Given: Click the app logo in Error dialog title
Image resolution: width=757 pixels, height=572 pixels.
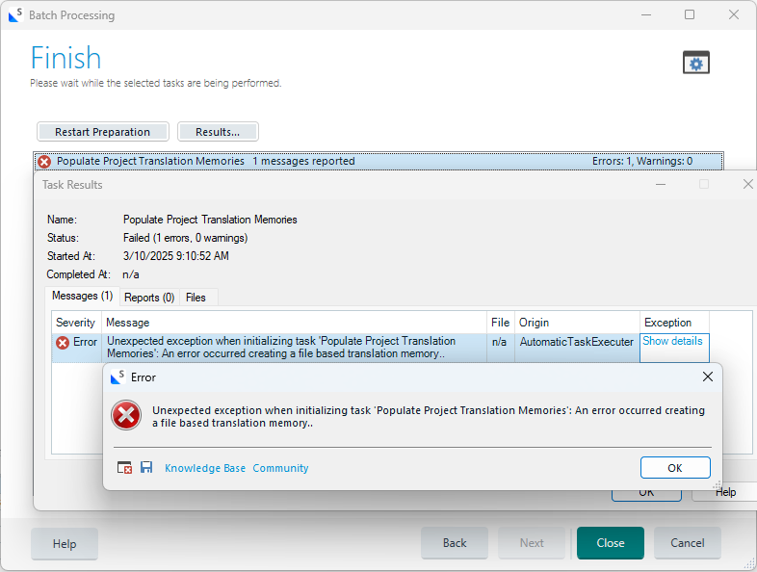Looking at the screenshot, I should coord(117,377).
